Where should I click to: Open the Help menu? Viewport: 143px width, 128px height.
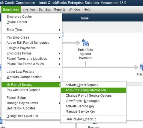click(87, 9)
